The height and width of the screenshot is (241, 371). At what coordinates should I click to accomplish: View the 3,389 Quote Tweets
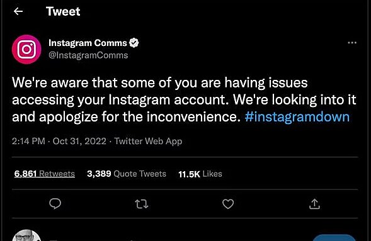[127, 174]
